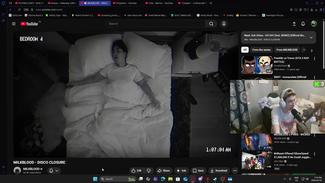Open Cineby bookmark

(x=228, y=15)
